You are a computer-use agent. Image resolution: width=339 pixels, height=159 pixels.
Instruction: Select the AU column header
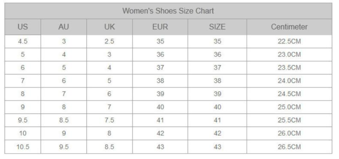[x=64, y=27]
